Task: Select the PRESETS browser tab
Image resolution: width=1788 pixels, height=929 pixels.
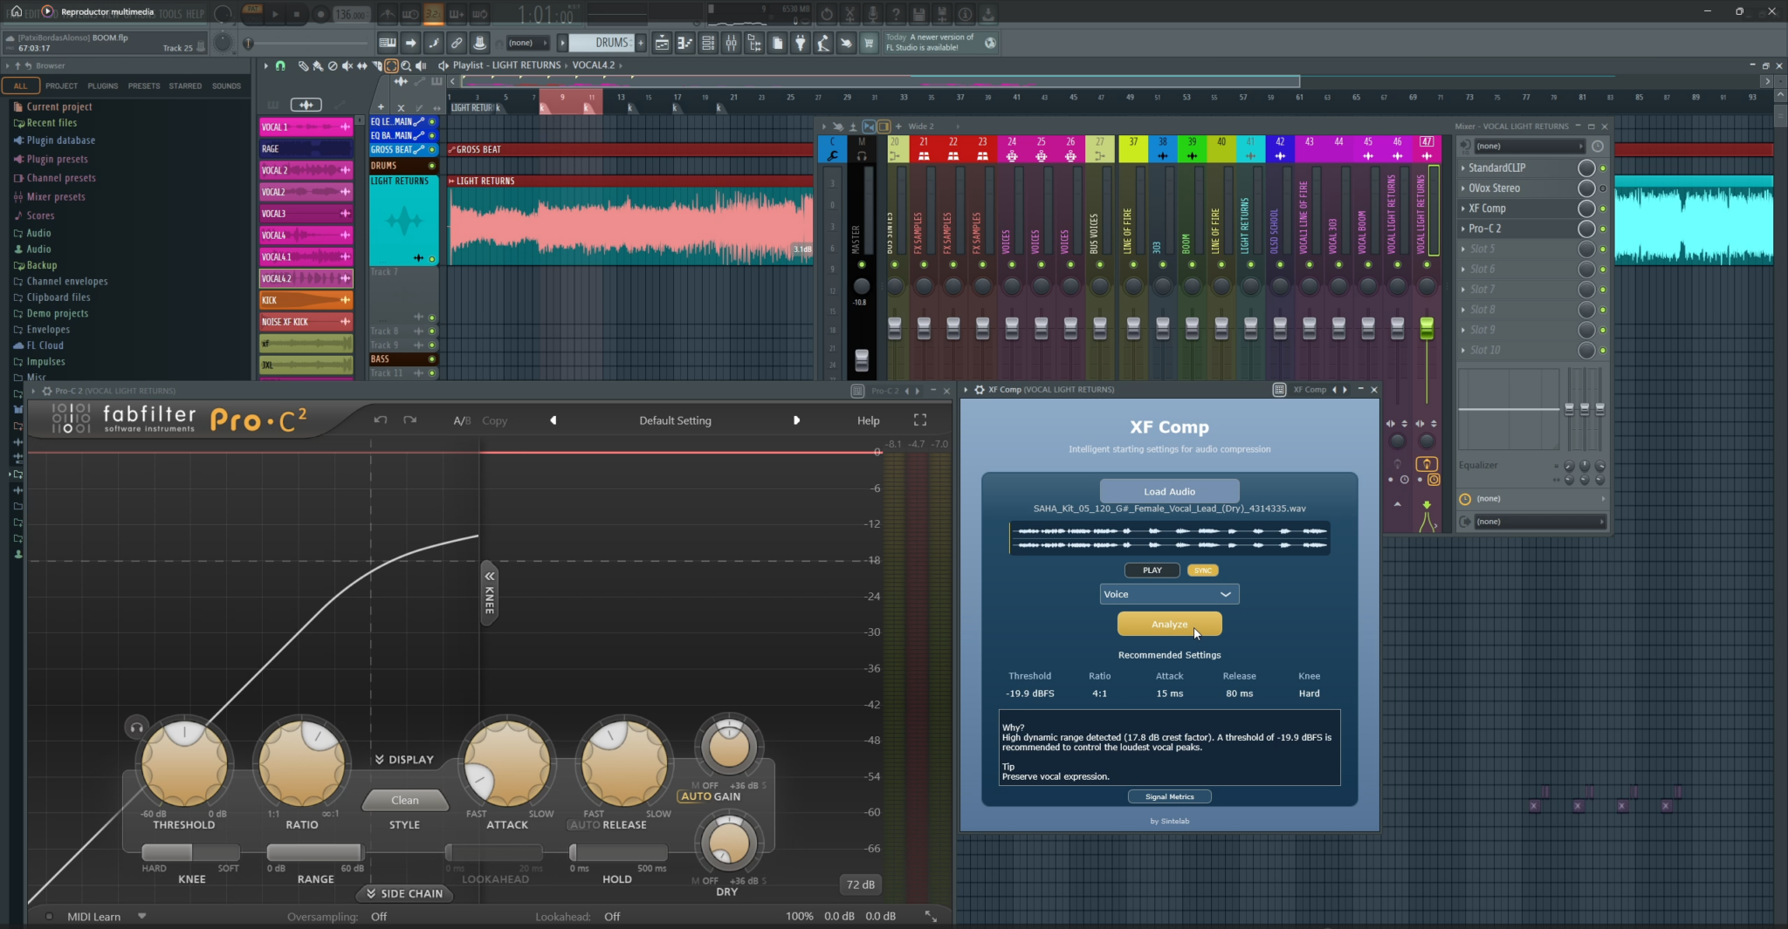Action: [x=144, y=85]
